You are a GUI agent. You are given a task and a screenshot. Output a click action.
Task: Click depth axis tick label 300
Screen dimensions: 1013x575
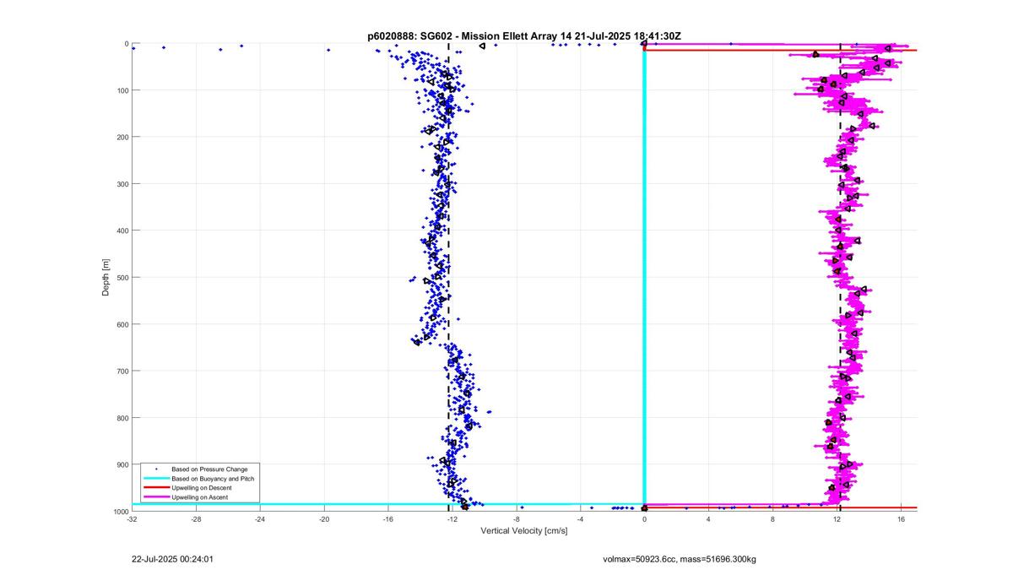(x=122, y=184)
